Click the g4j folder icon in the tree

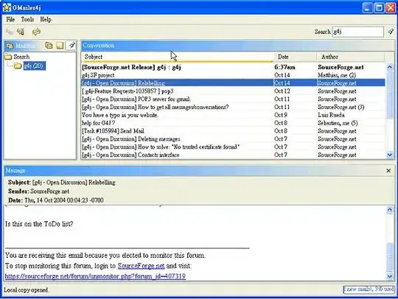(18, 66)
